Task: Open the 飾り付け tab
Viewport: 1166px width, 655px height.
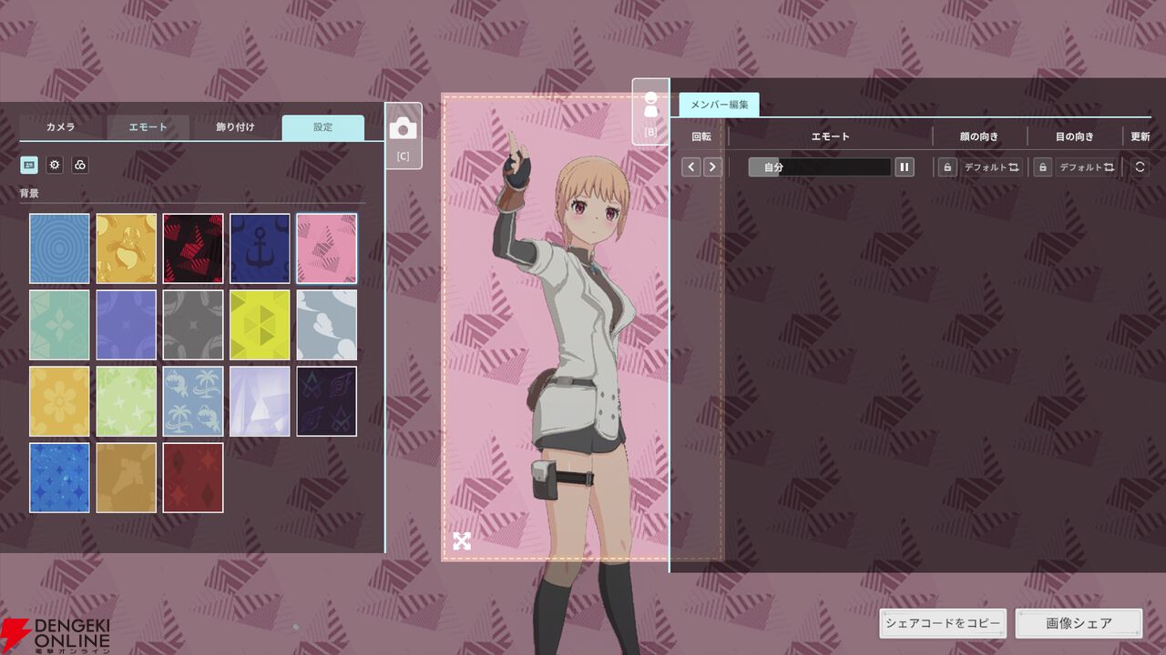Action: point(235,127)
